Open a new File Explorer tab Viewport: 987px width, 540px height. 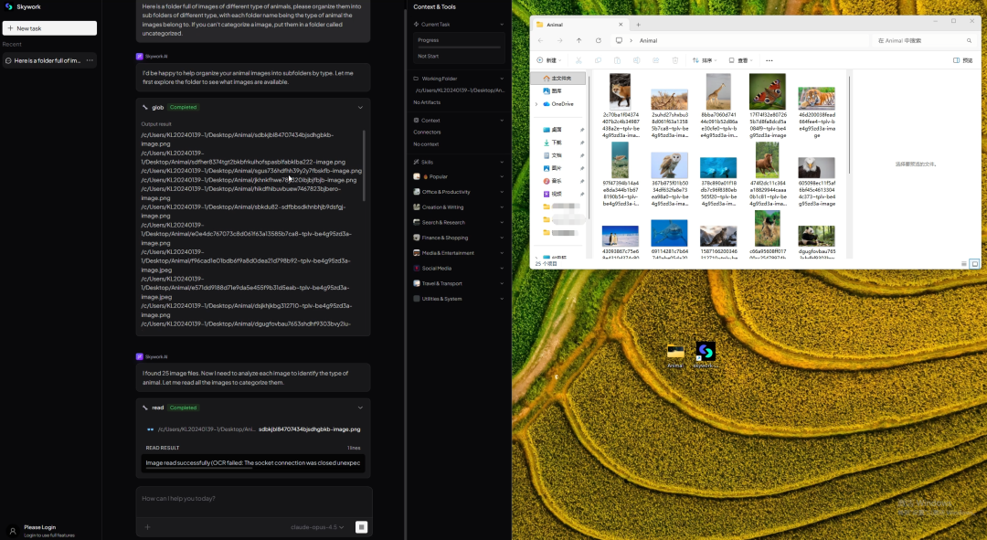click(638, 25)
